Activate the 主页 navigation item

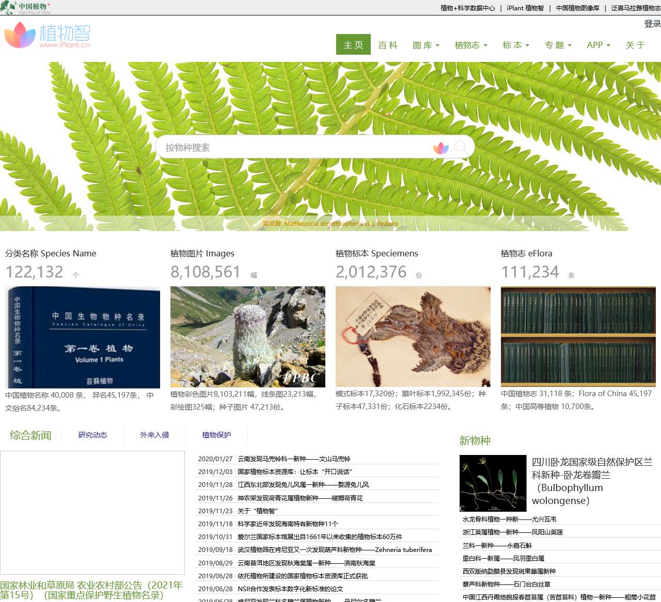click(353, 45)
